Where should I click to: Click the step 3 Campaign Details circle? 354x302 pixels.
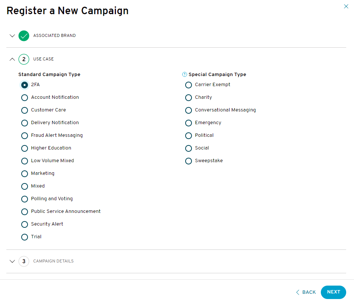(x=24, y=261)
